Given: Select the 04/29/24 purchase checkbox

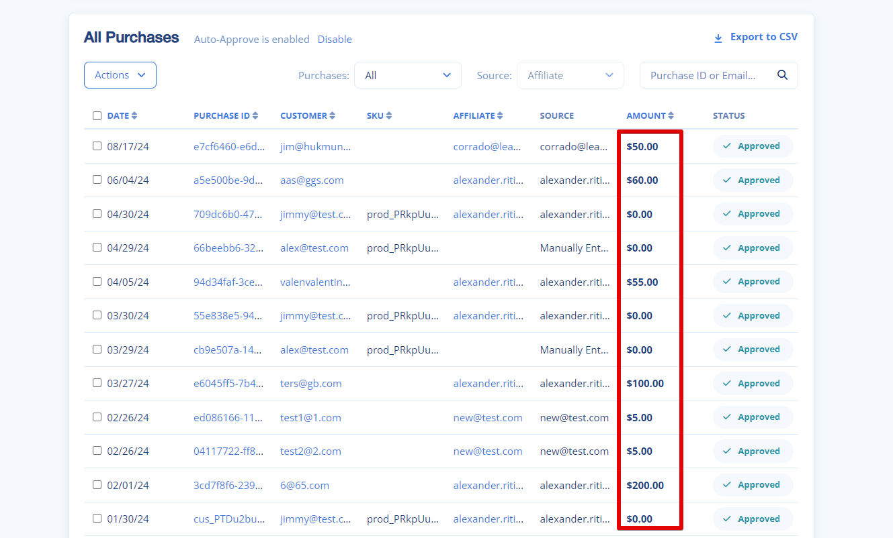Looking at the screenshot, I should 97,248.
